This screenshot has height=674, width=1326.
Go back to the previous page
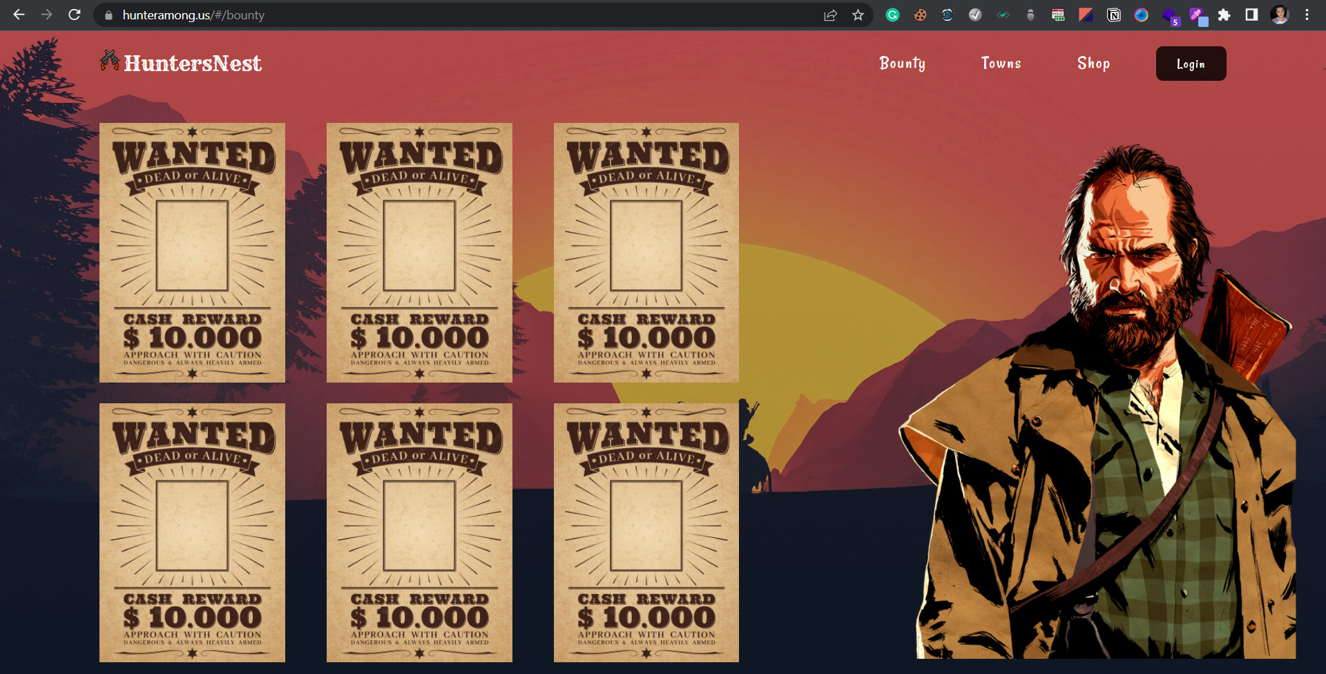click(19, 15)
